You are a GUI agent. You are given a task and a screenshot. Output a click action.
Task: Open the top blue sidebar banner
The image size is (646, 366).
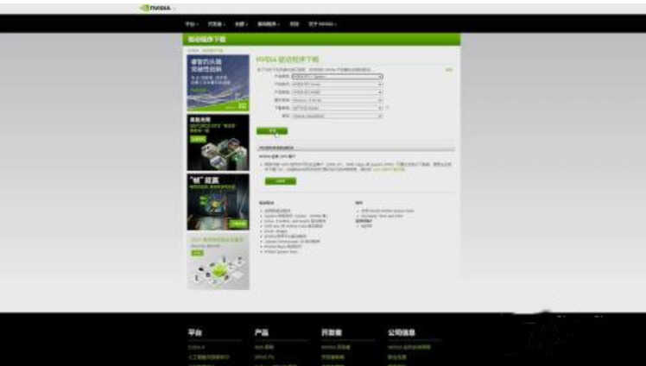(x=218, y=83)
